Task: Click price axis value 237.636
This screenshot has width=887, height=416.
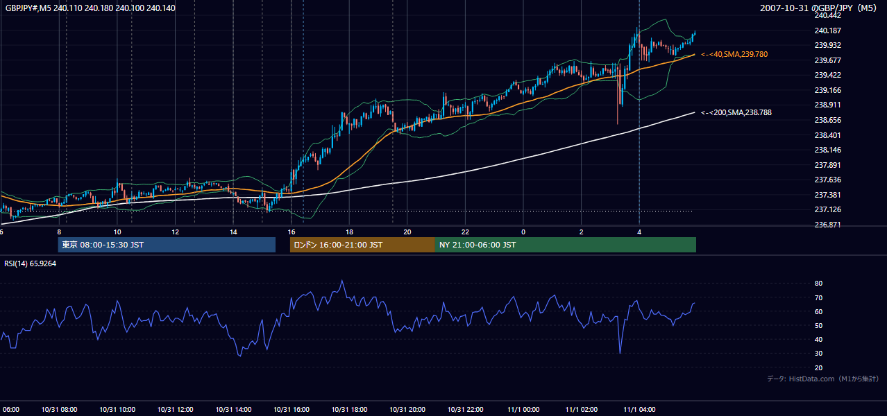Action: coord(828,180)
